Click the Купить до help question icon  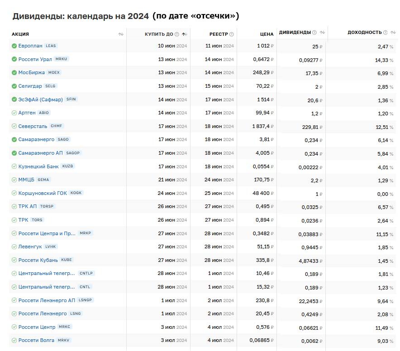point(177,34)
